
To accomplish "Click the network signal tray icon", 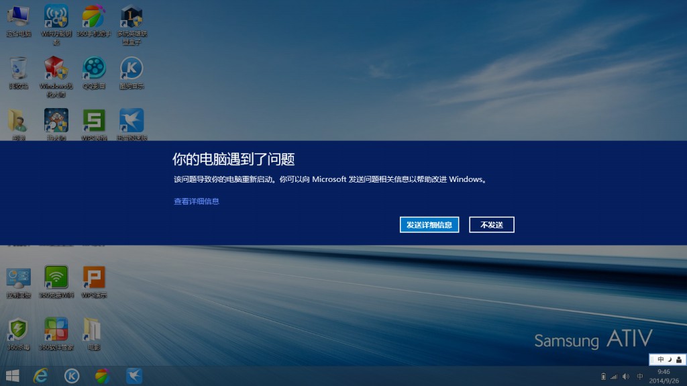I will coord(615,377).
